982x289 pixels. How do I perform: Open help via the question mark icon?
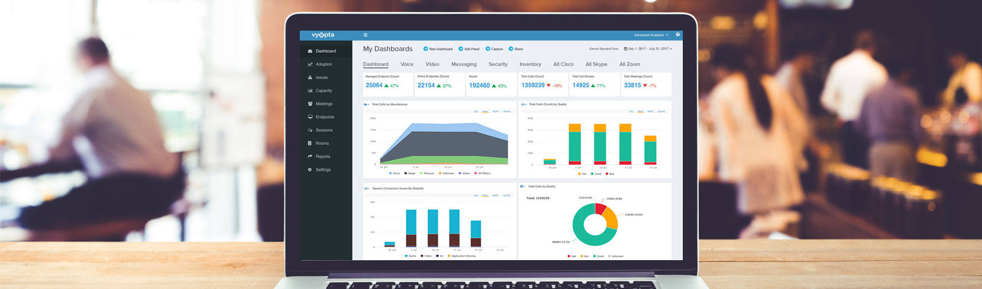[677, 35]
